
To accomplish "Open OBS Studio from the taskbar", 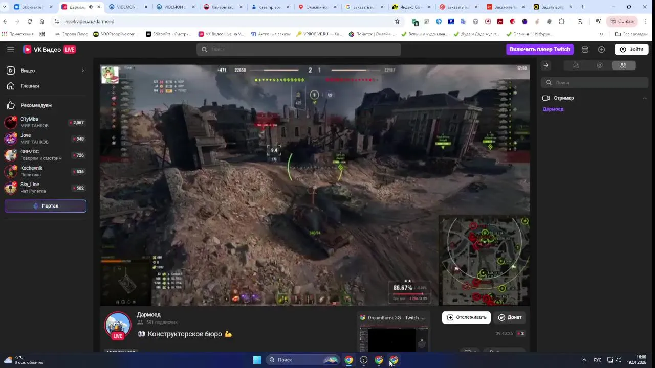I will click(x=363, y=360).
